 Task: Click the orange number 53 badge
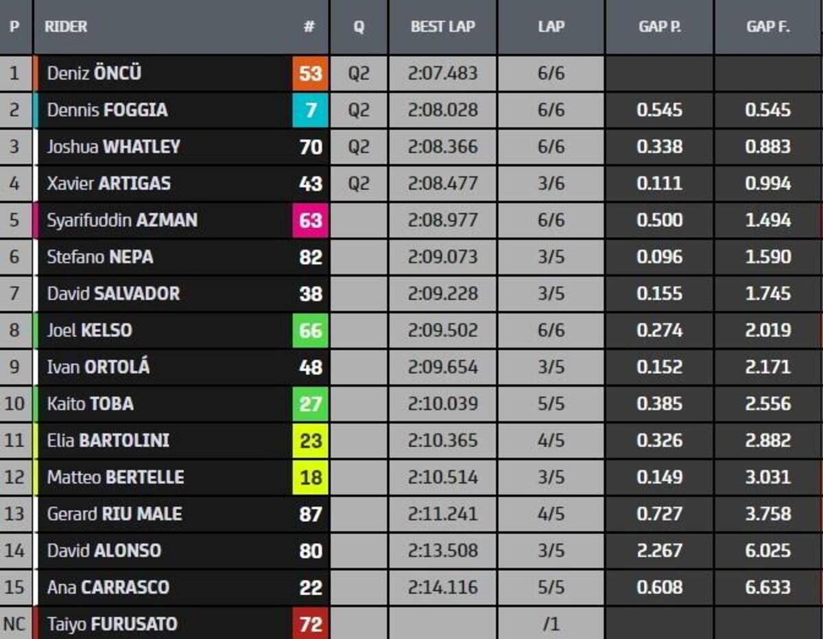coord(311,73)
